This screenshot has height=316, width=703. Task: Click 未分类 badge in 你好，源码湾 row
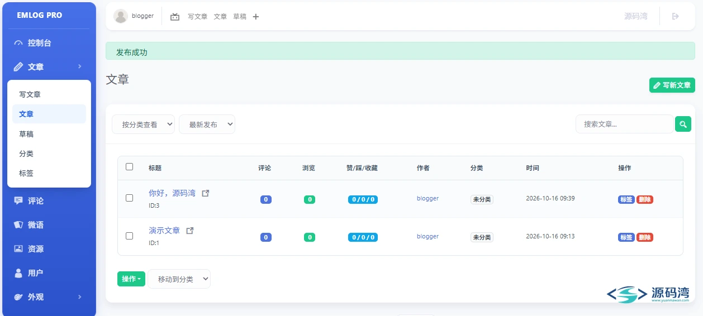pyautogui.click(x=482, y=199)
